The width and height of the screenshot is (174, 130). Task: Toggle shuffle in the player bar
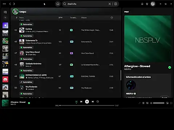tap(76, 102)
